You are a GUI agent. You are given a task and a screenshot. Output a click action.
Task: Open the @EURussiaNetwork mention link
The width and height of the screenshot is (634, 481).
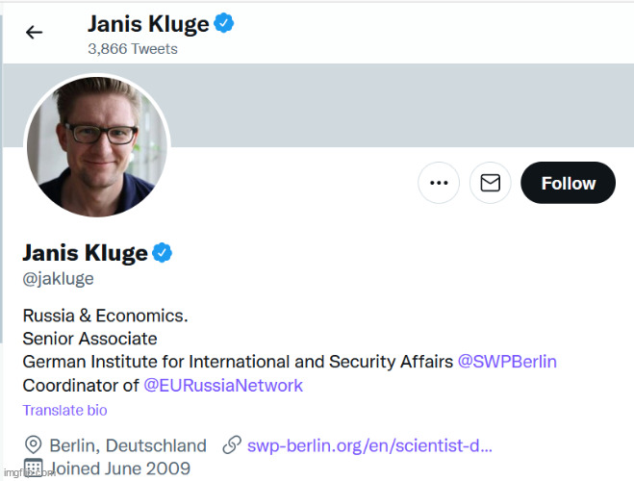click(223, 386)
